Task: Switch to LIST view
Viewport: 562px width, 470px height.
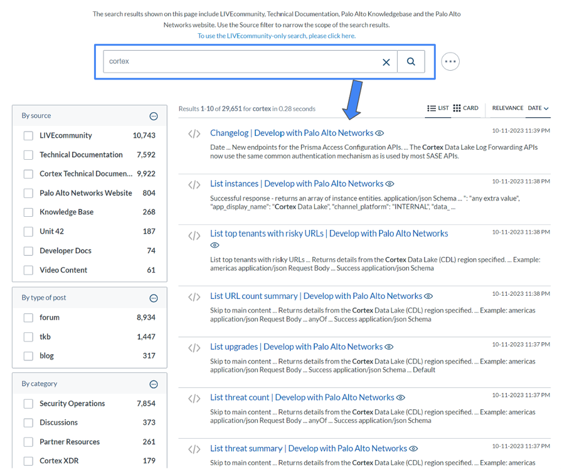Action: [438, 108]
